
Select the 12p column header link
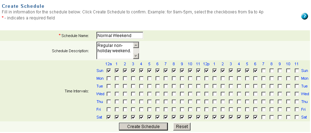(206, 64)
